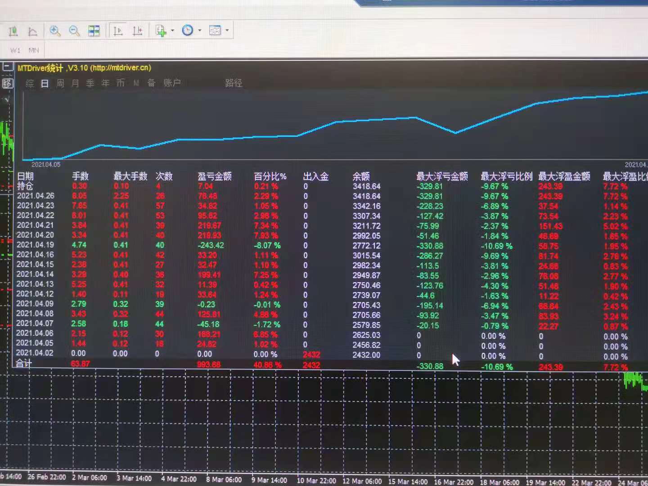The image size is (648, 486).
Task: Switch chart to candlestick display
Action: 13,31
